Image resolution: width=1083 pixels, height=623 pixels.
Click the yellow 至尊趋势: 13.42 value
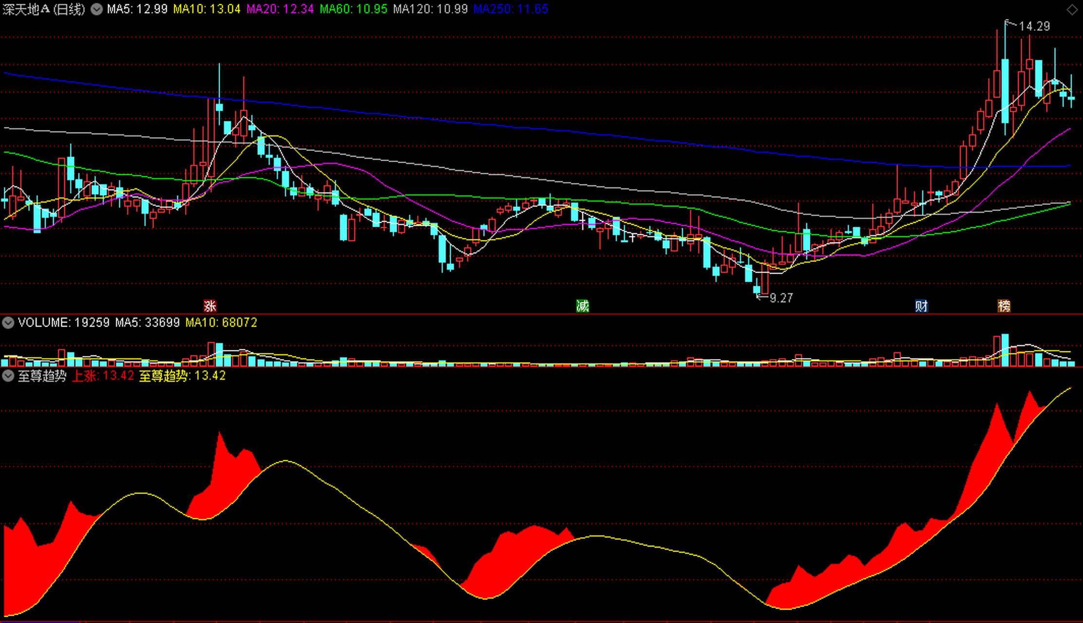tap(183, 376)
